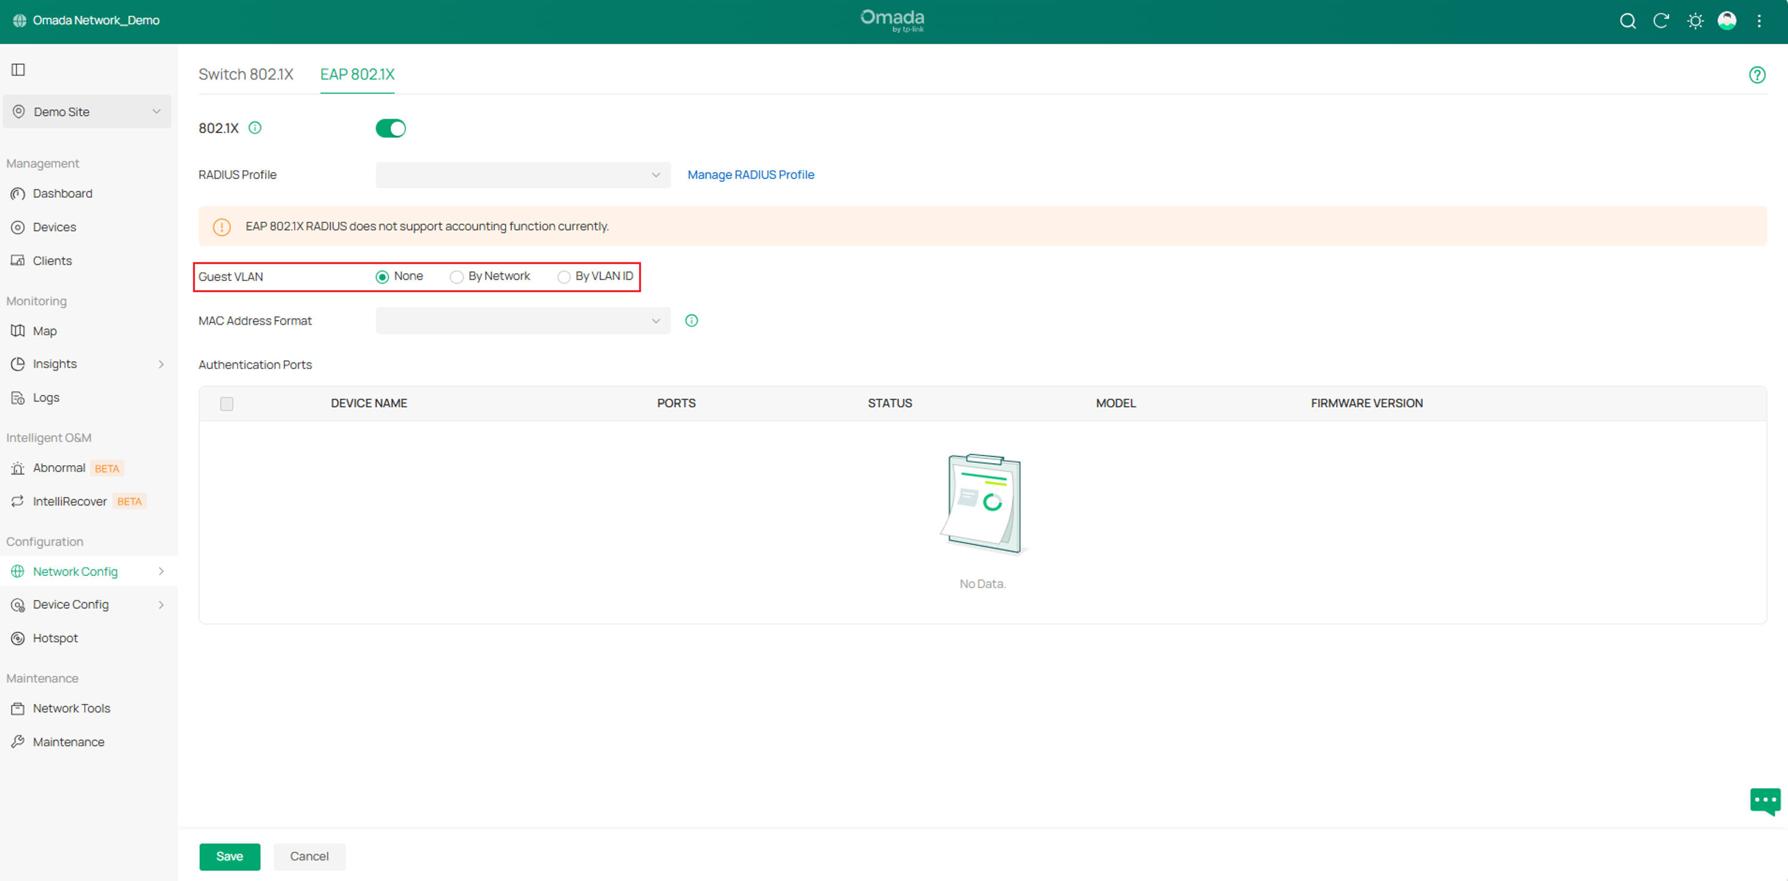Click the Logs document icon
Screen dimensions: 1788x881
pos(18,397)
